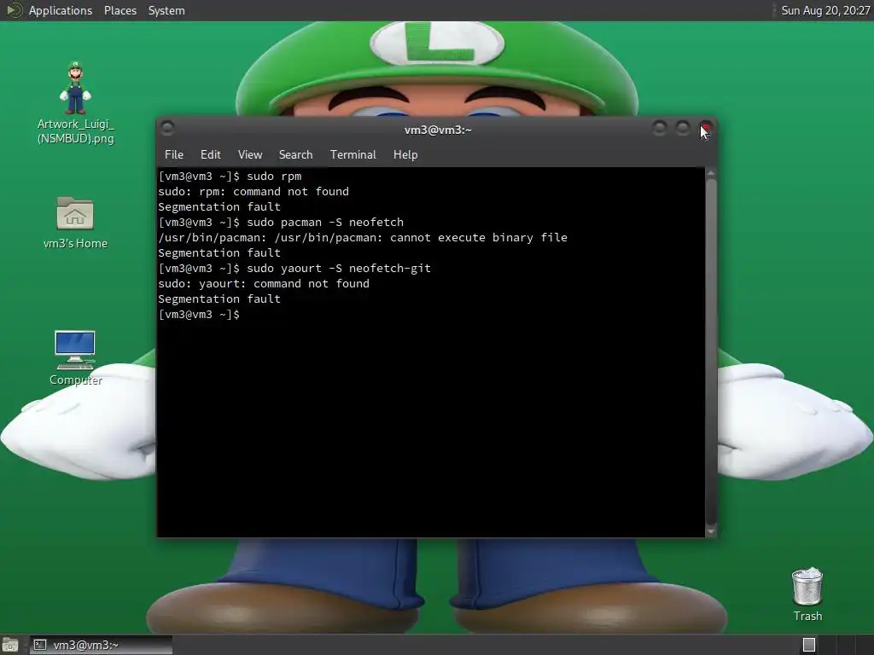This screenshot has height=655, width=874.
Task: Click 'cannot execute binary file' error text
Action: (479, 238)
